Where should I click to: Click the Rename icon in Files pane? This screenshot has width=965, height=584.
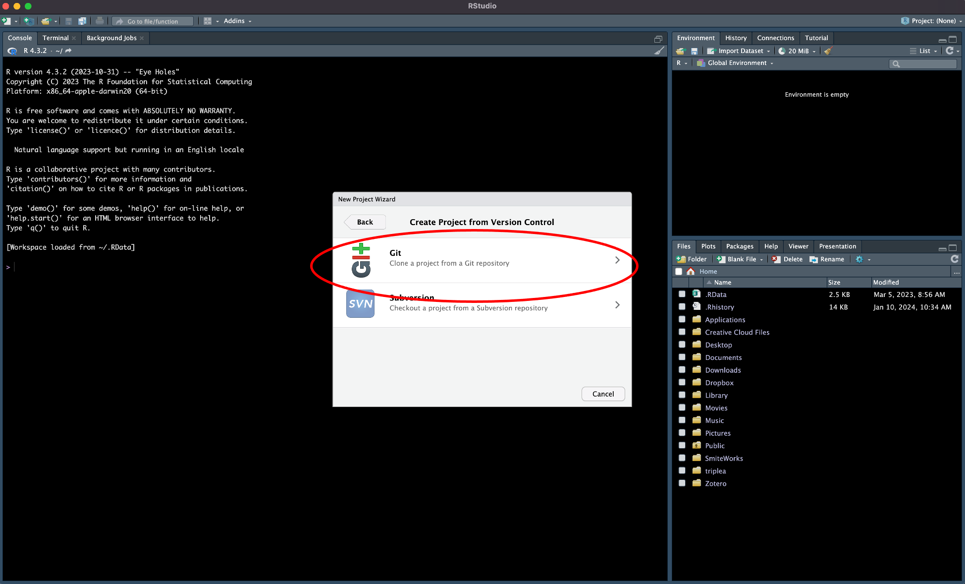pos(813,259)
